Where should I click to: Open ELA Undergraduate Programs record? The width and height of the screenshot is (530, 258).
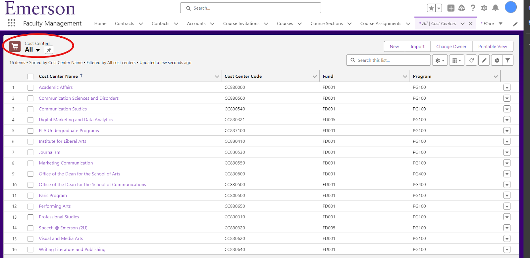(69, 131)
